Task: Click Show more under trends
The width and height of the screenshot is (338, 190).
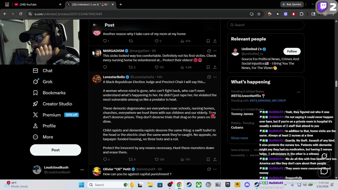Action: pyautogui.click(x=239, y=138)
